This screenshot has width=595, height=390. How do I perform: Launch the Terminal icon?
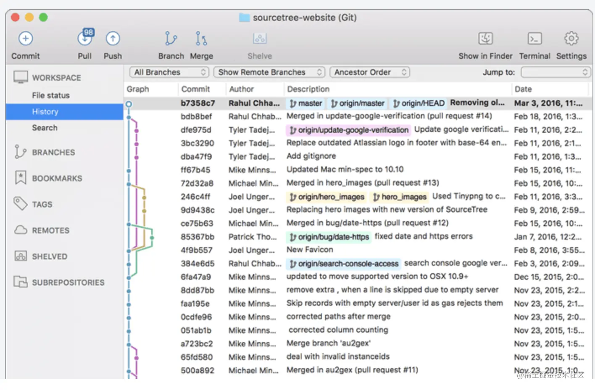pos(534,39)
